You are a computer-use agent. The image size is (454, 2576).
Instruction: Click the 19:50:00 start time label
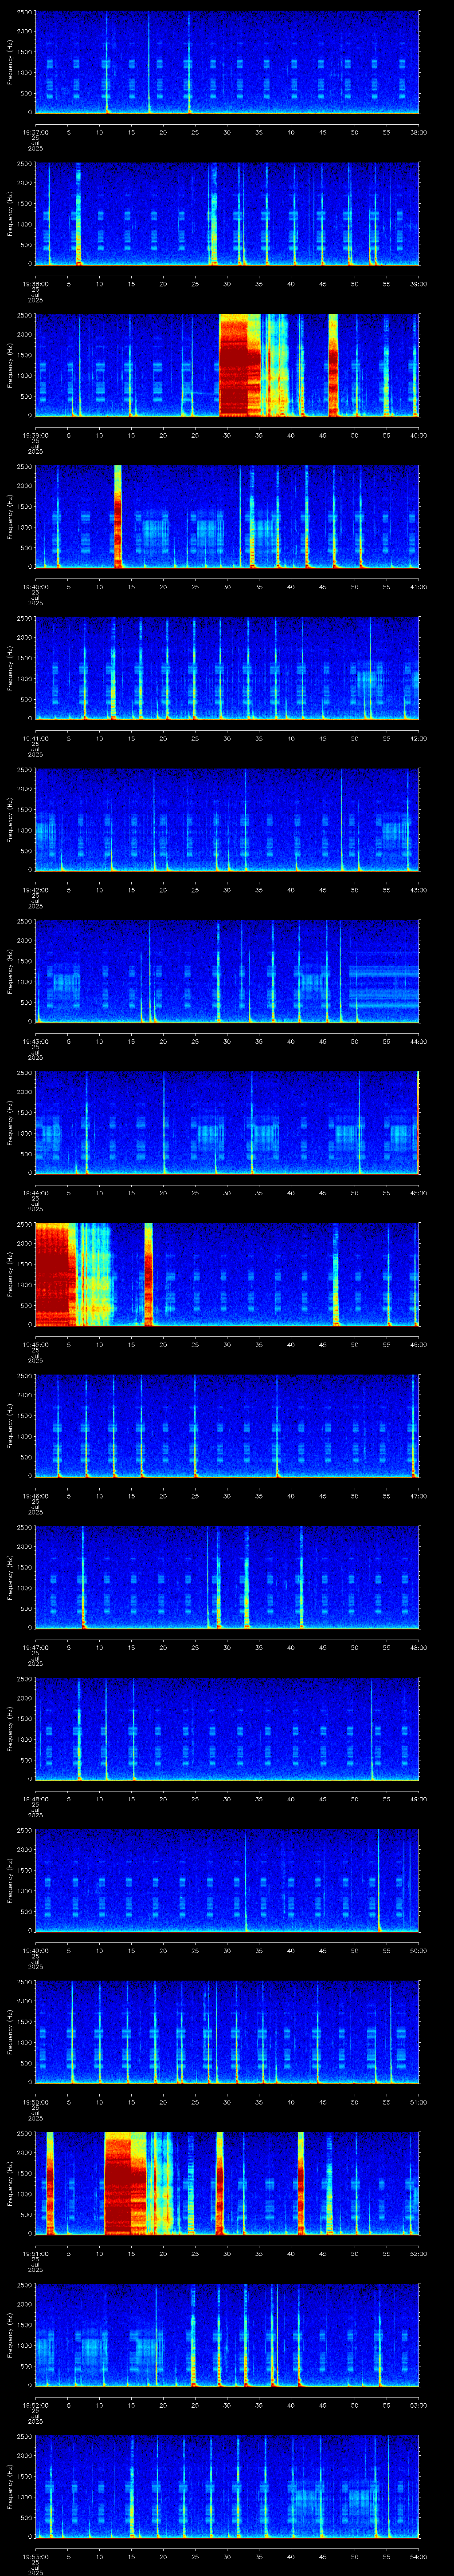pyautogui.click(x=35, y=2101)
